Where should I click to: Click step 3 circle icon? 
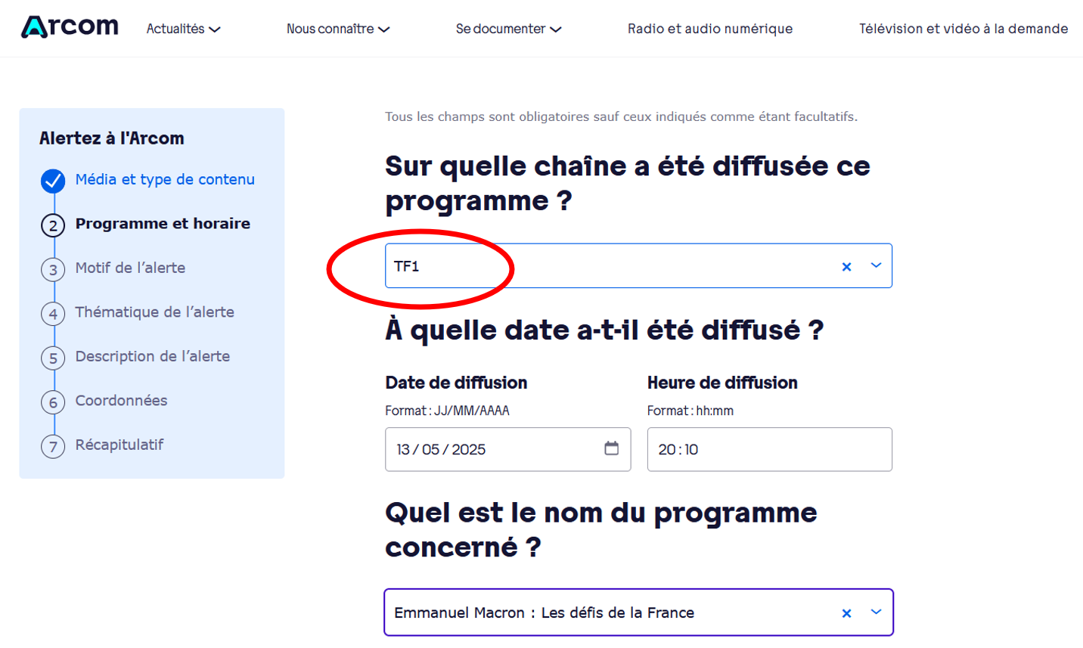click(53, 270)
